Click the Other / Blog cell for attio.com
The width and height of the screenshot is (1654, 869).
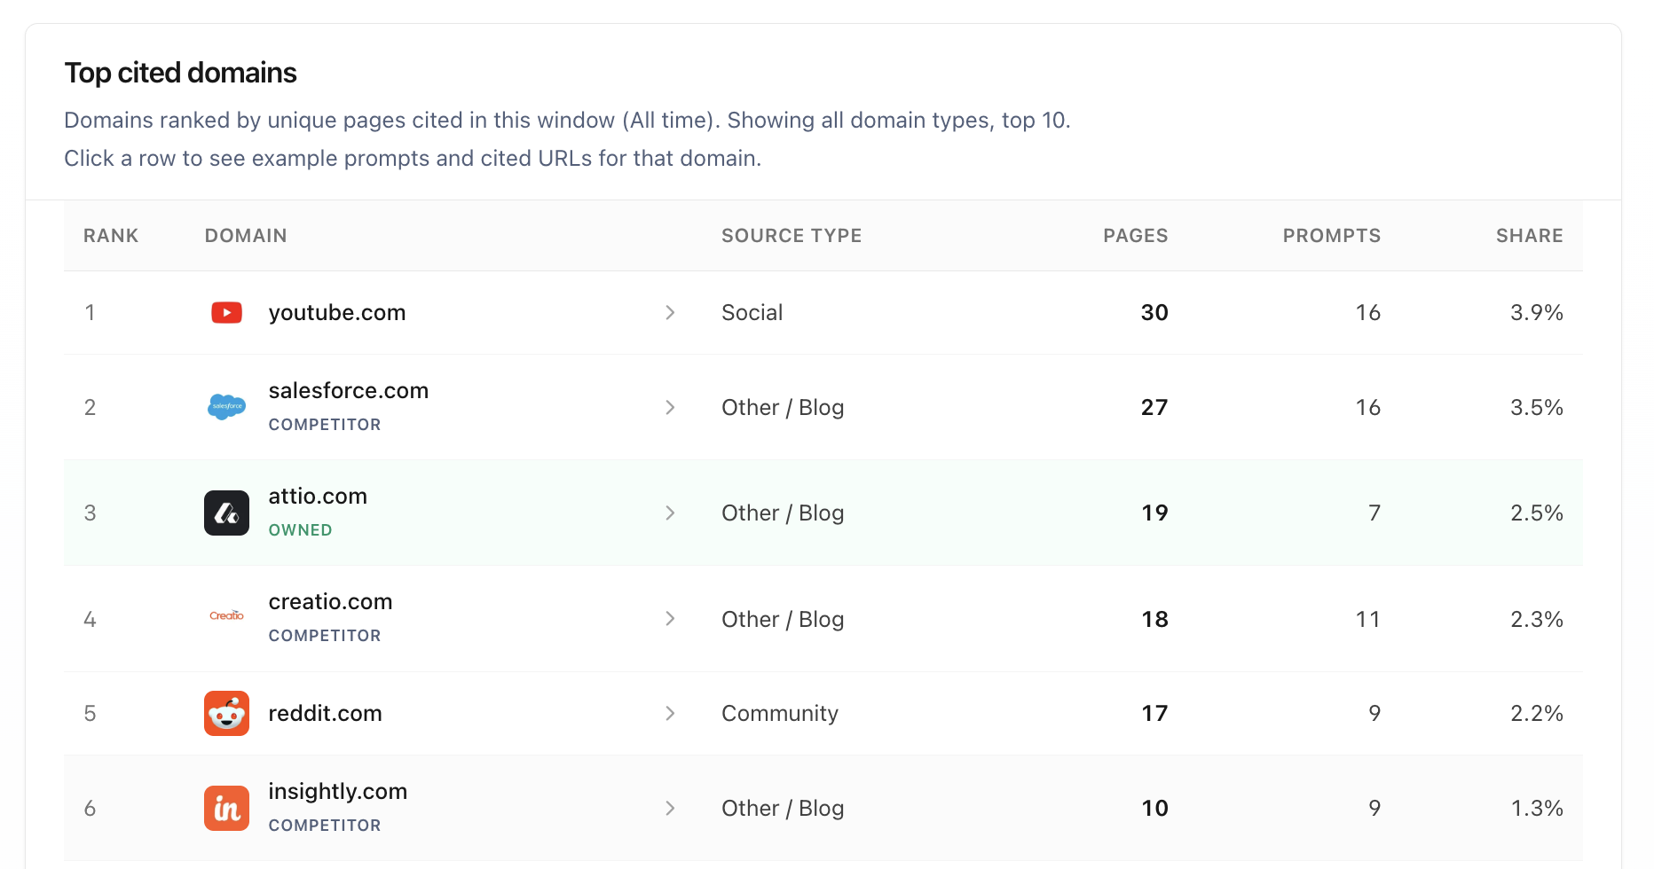coord(783,513)
